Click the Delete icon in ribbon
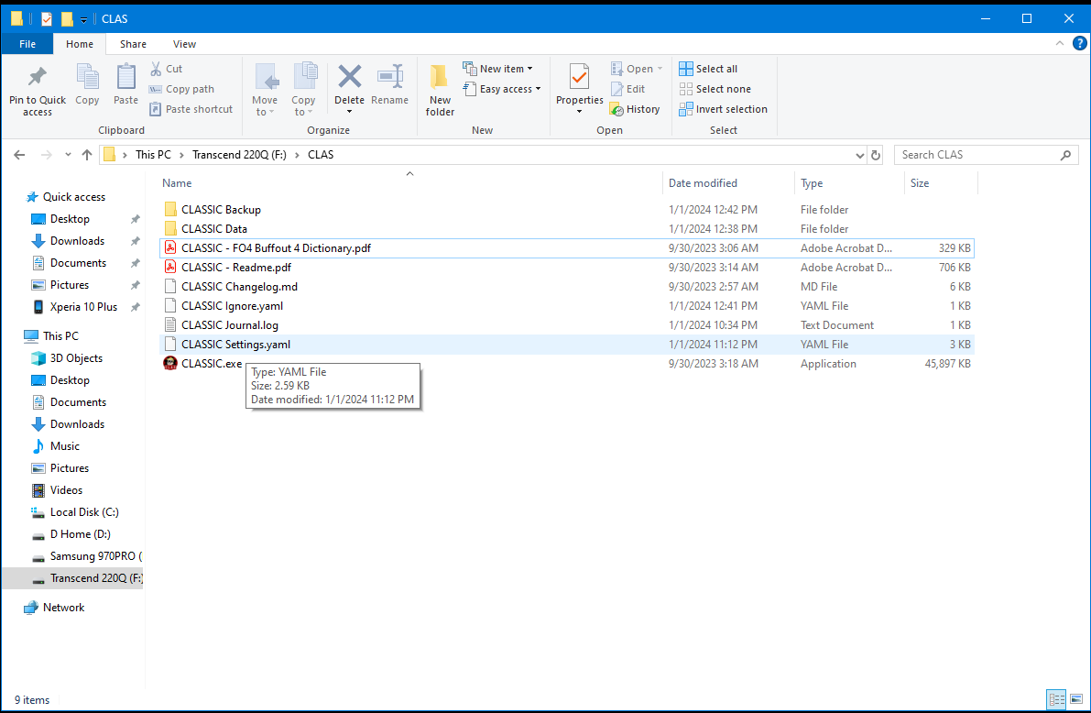This screenshot has height=713, width=1091. click(349, 77)
